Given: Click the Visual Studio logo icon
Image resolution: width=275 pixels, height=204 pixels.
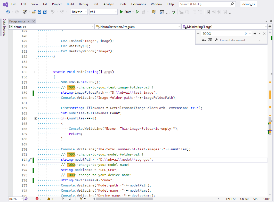Looking at the screenshot, I should coord(6,4).
